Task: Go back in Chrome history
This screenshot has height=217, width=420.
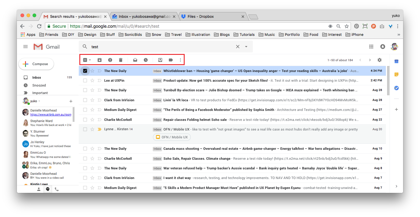Action: point(22,26)
